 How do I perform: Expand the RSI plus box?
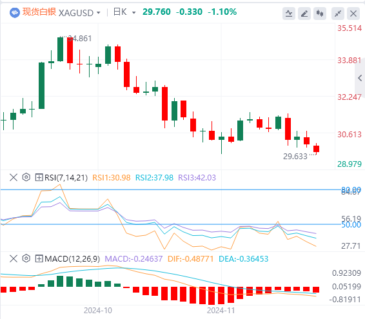click(x=39, y=177)
